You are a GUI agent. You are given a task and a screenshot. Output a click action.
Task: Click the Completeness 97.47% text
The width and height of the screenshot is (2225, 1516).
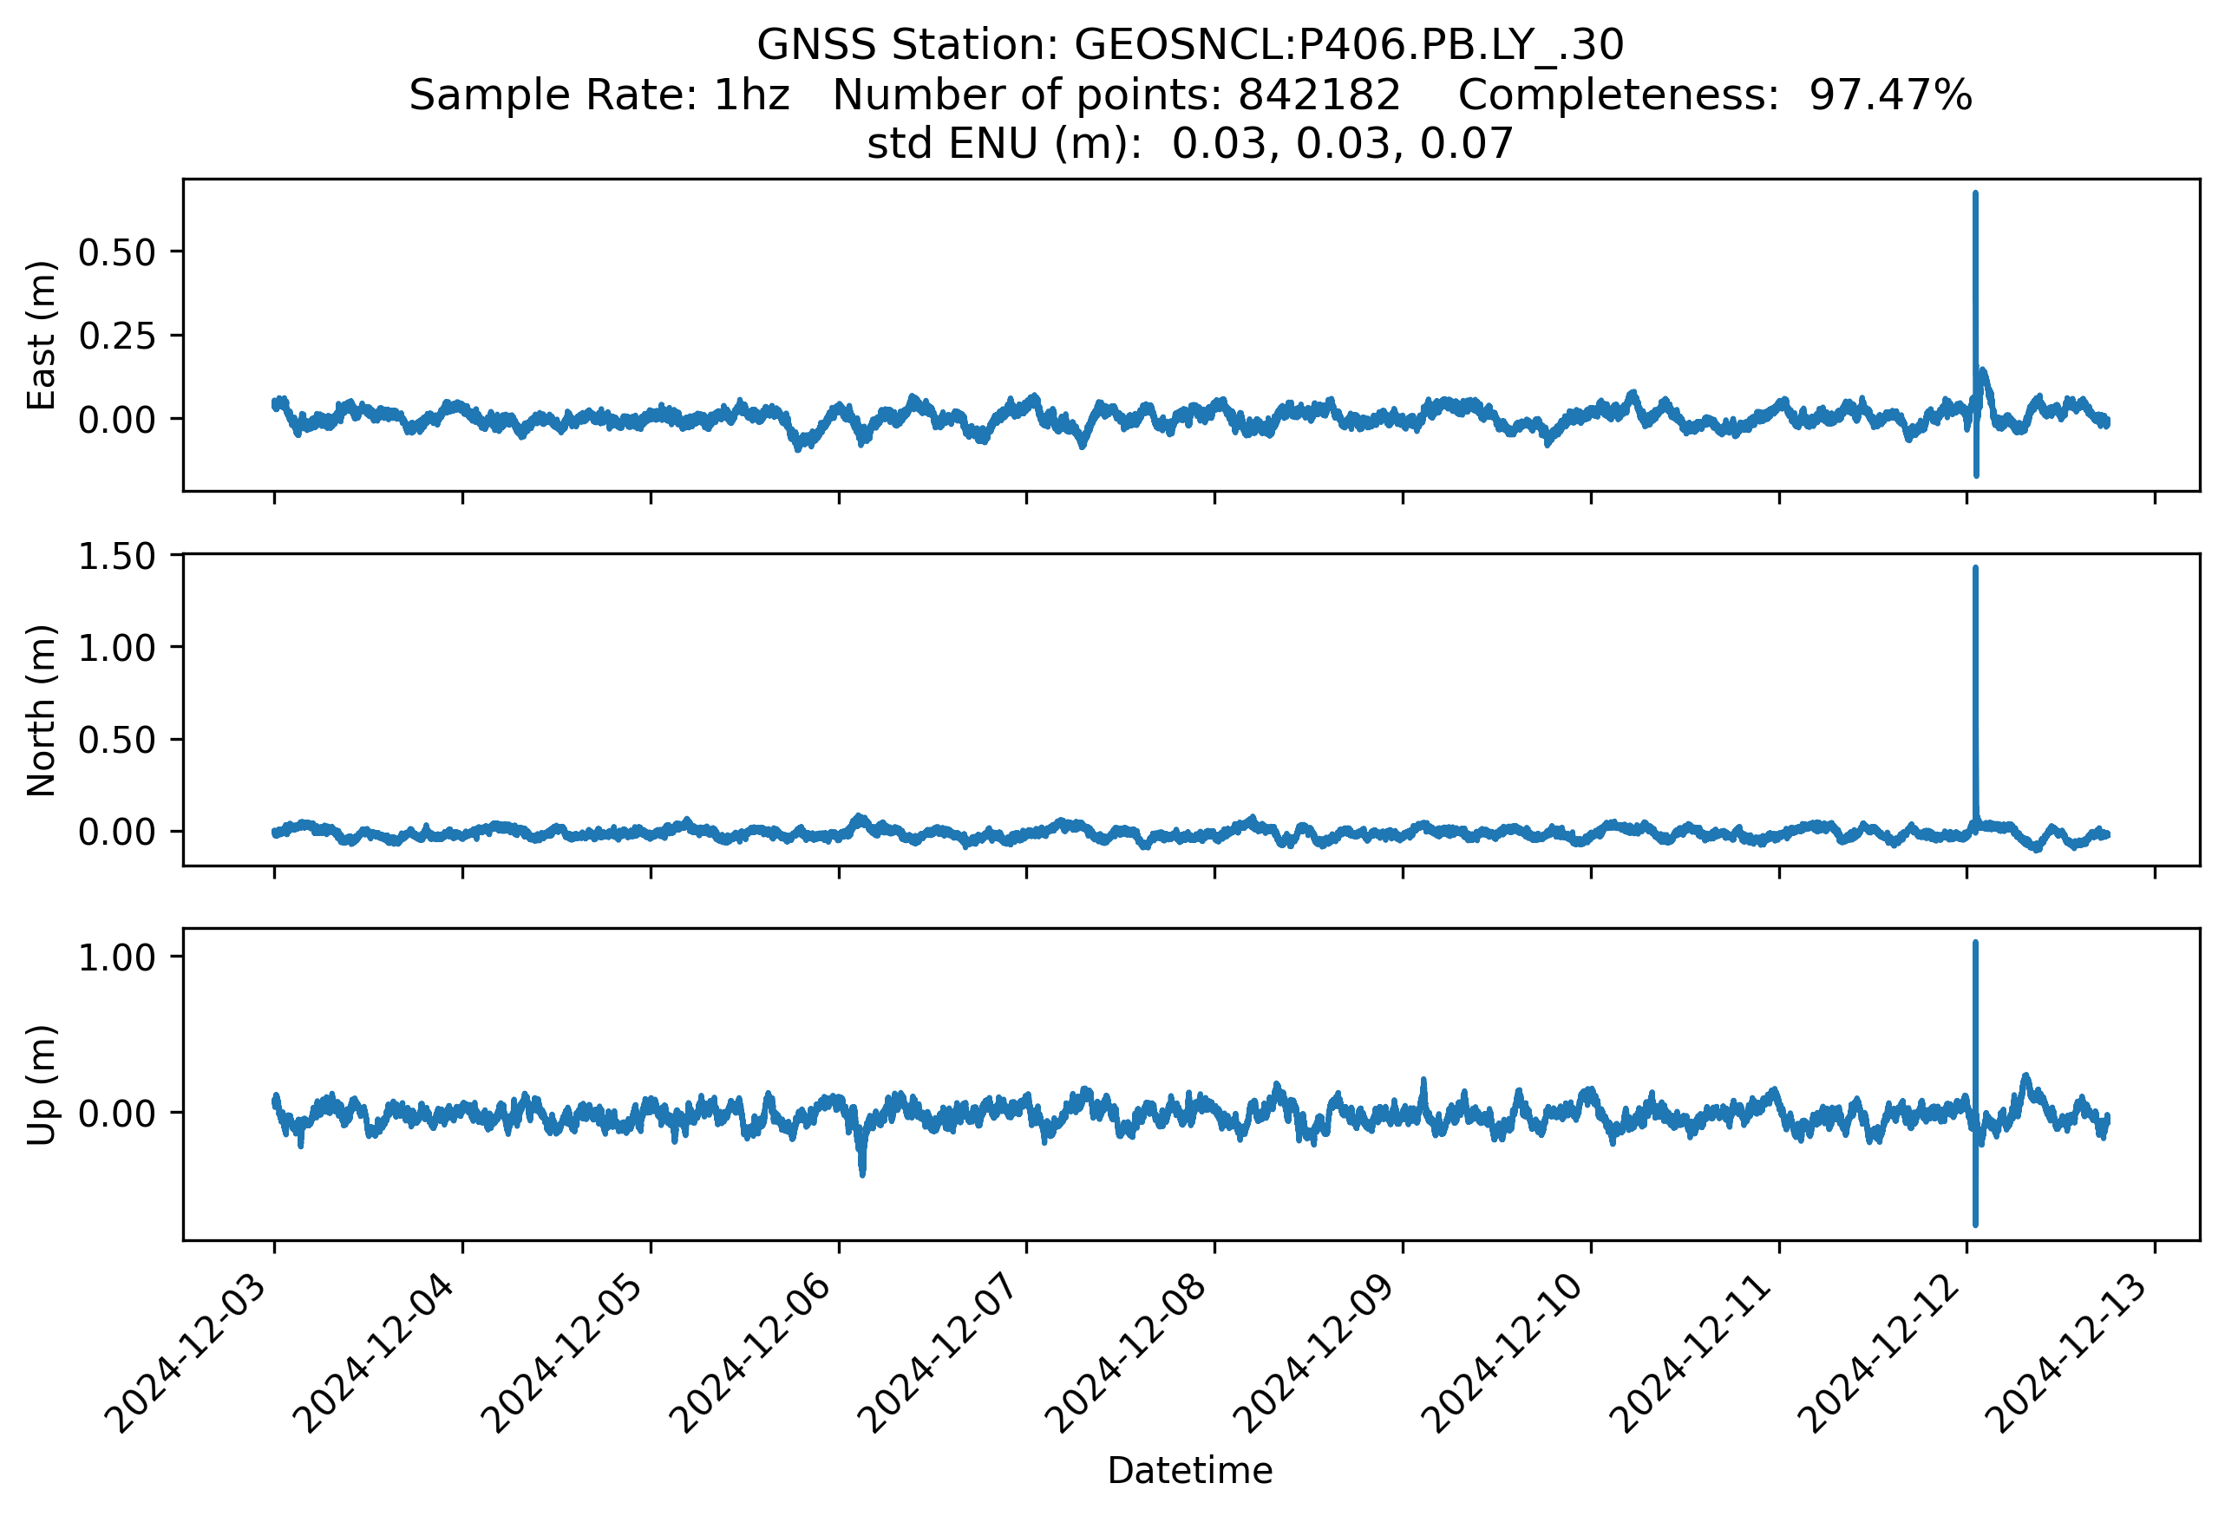1714,95
